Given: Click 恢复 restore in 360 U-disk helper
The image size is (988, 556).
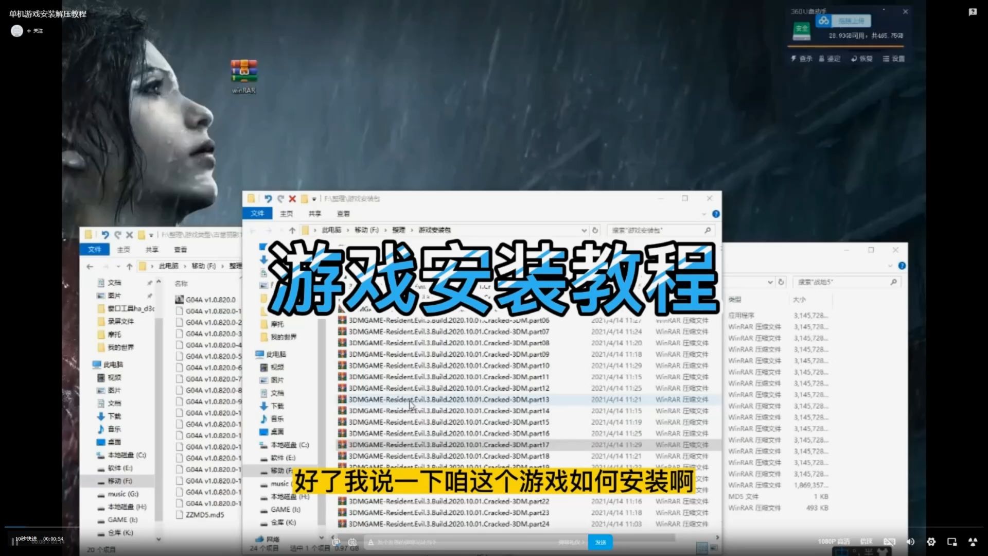Looking at the screenshot, I should (862, 59).
